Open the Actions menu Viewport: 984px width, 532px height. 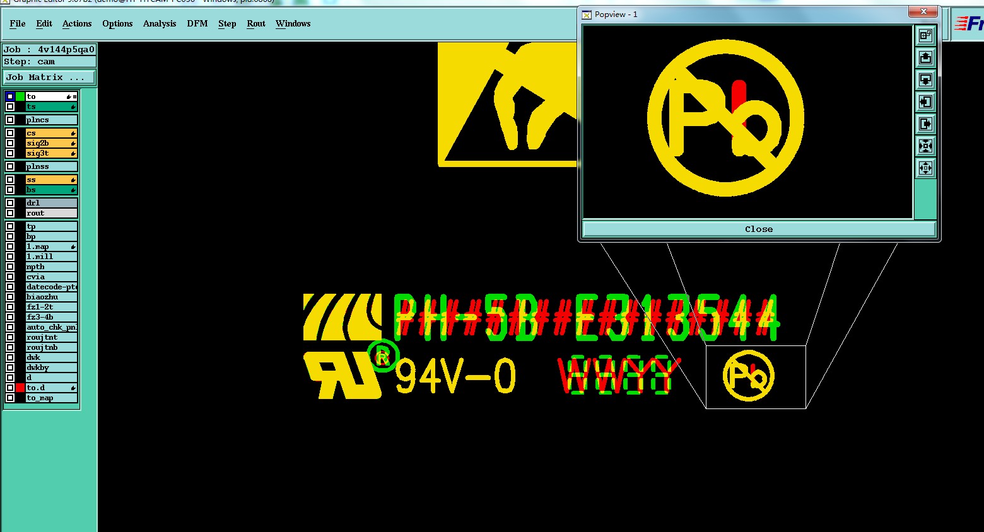(x=77, y=23)
